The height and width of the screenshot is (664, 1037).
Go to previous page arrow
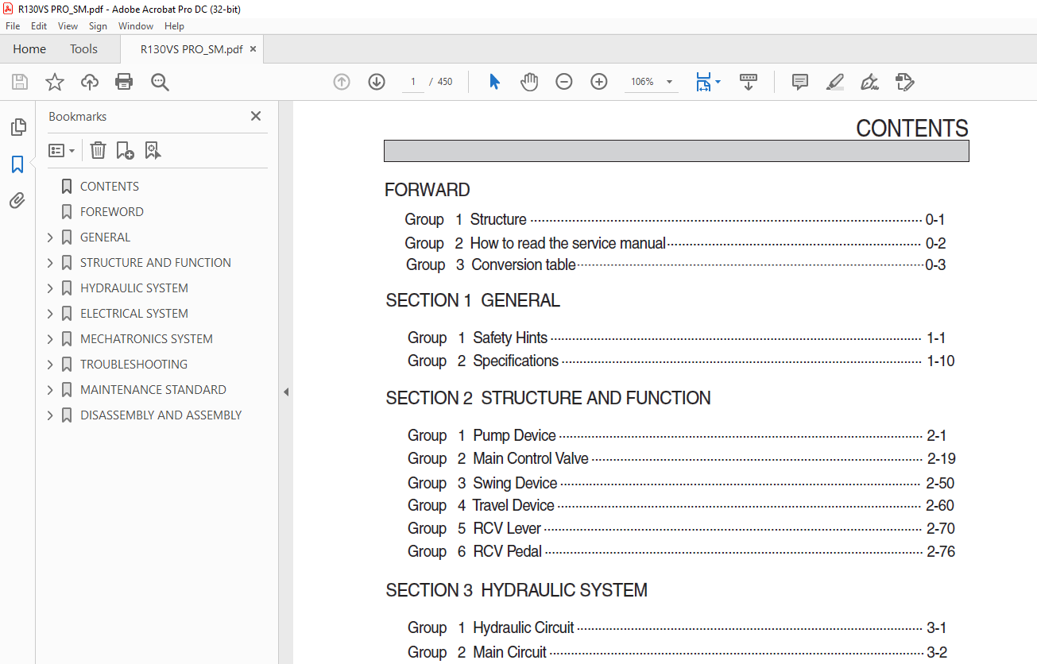(x=342, y=82)
